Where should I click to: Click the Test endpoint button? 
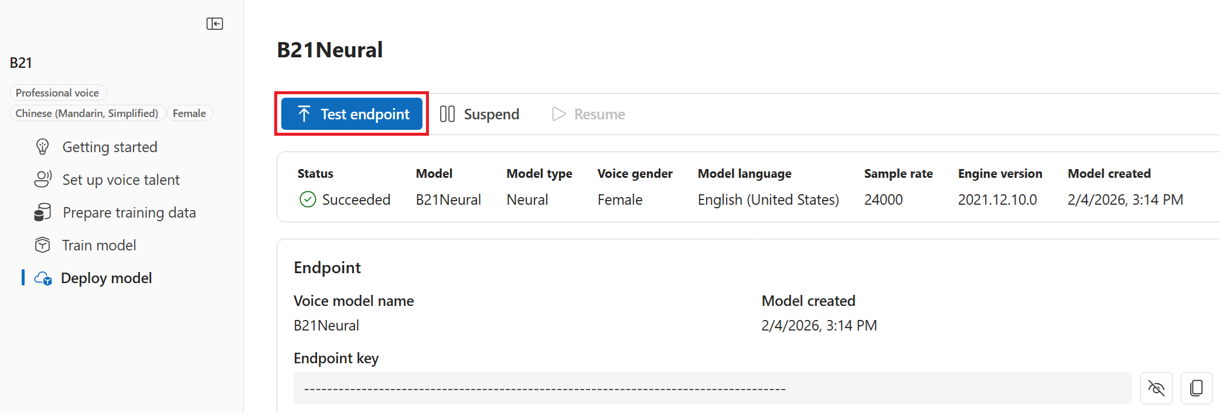tap(352, 113)
